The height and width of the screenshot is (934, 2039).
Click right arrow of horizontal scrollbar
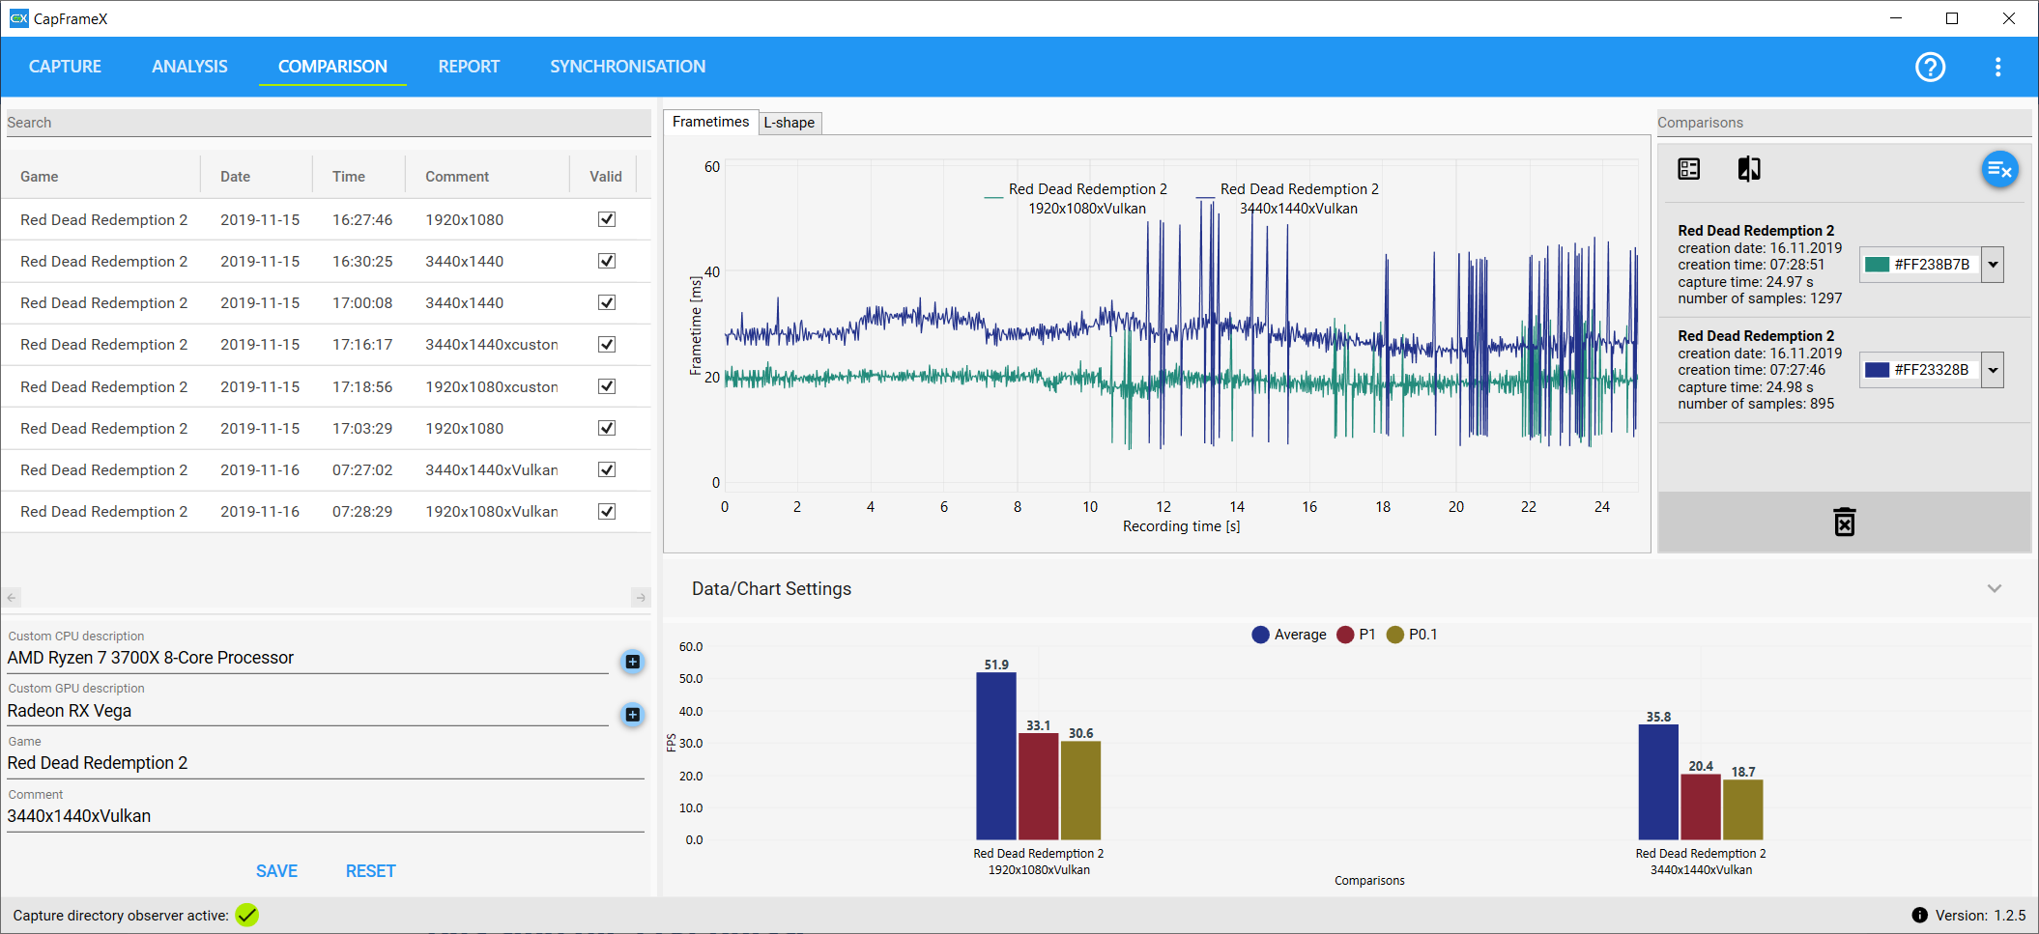[641, 598]
